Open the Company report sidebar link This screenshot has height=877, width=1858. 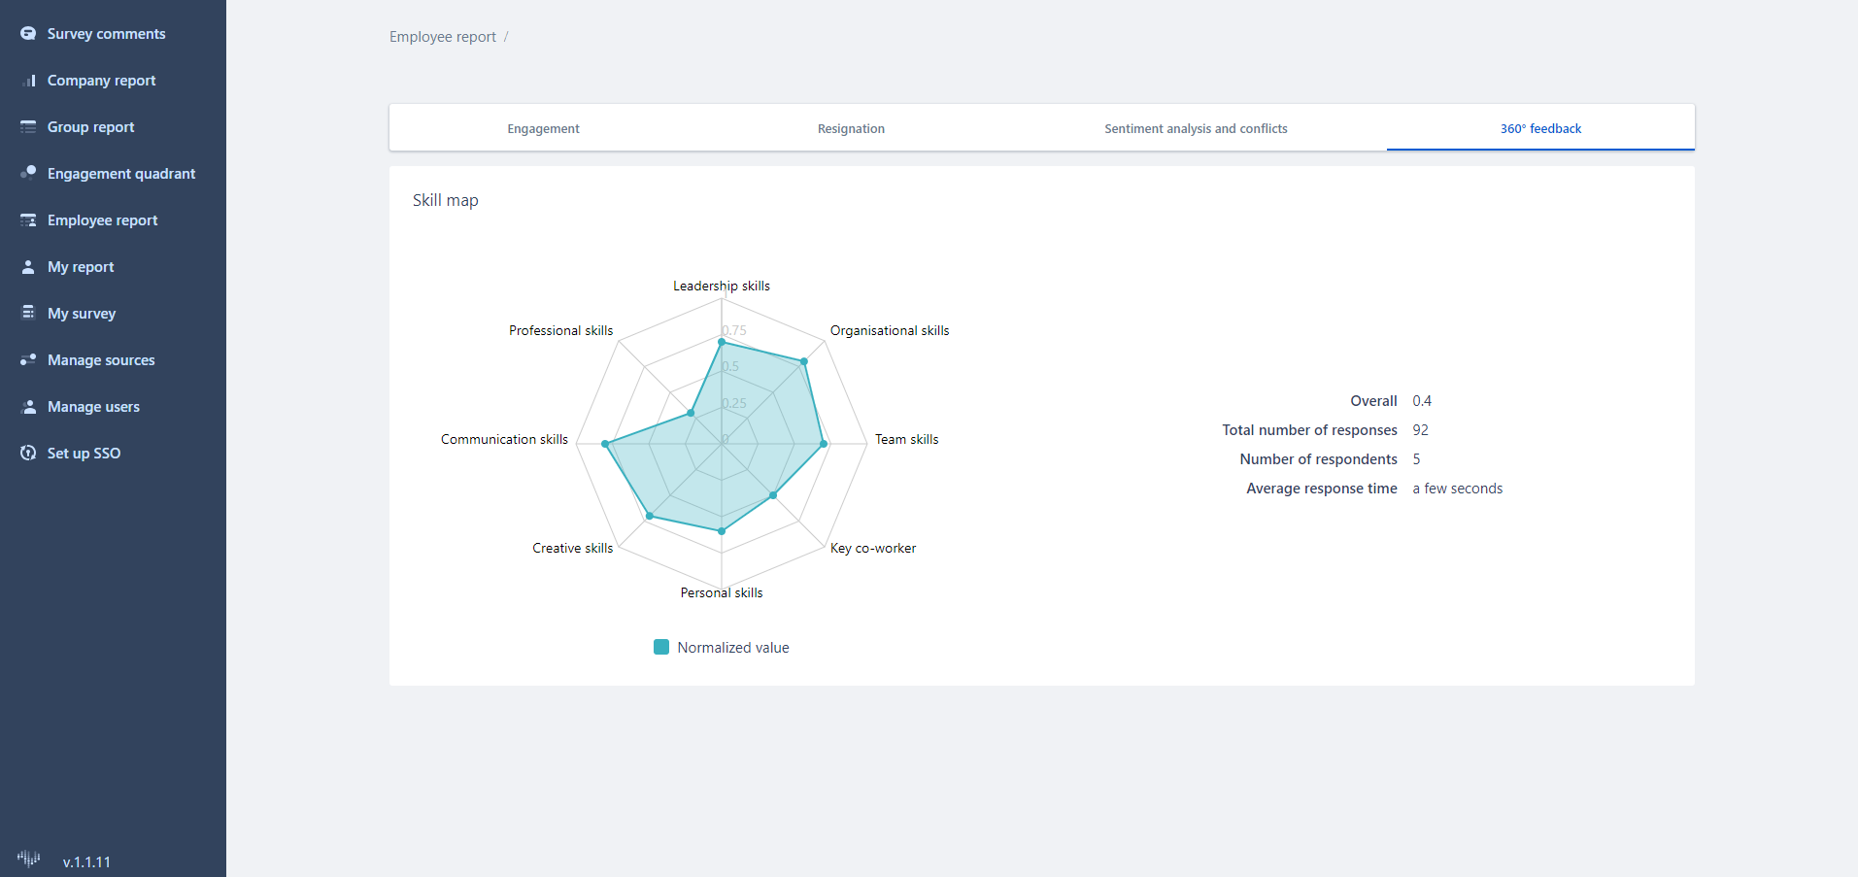click(101, 81)
